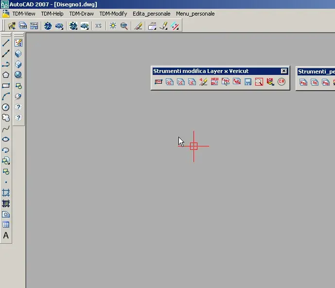This screenshot has height=288, width=335.
Task: Select the Make Block tool
Action: point(6,171)
